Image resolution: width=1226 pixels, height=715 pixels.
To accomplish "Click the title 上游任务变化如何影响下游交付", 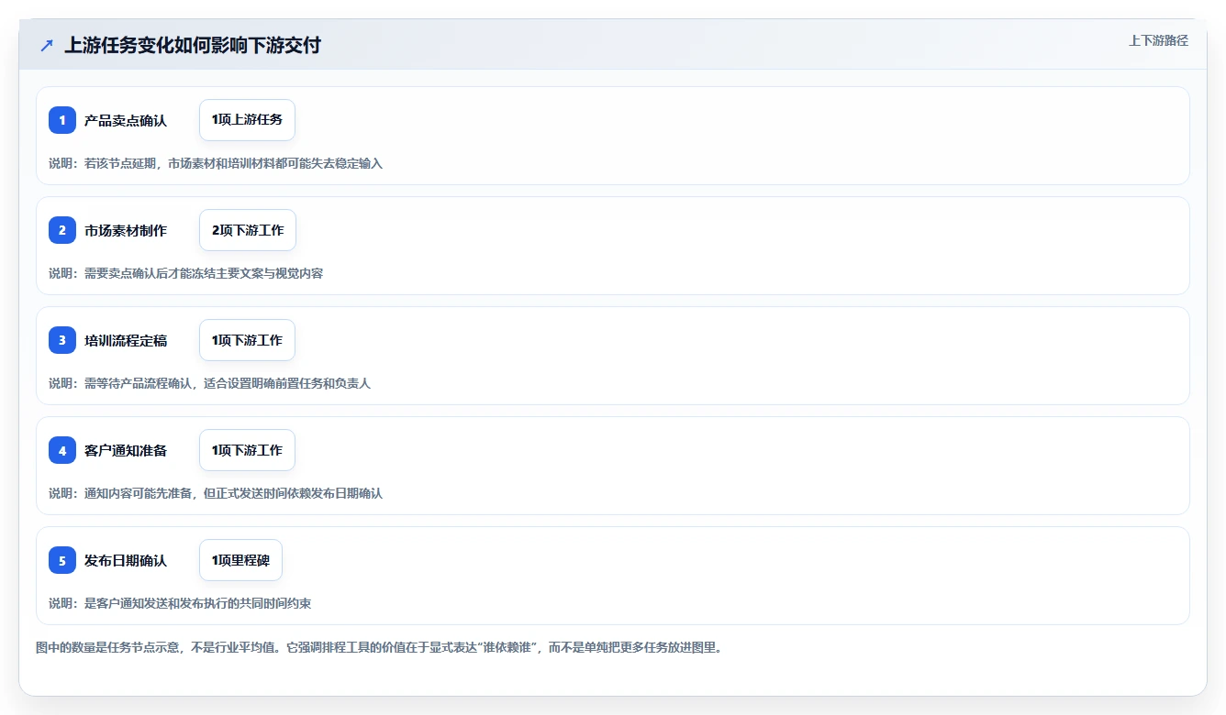I will [193, 45].
